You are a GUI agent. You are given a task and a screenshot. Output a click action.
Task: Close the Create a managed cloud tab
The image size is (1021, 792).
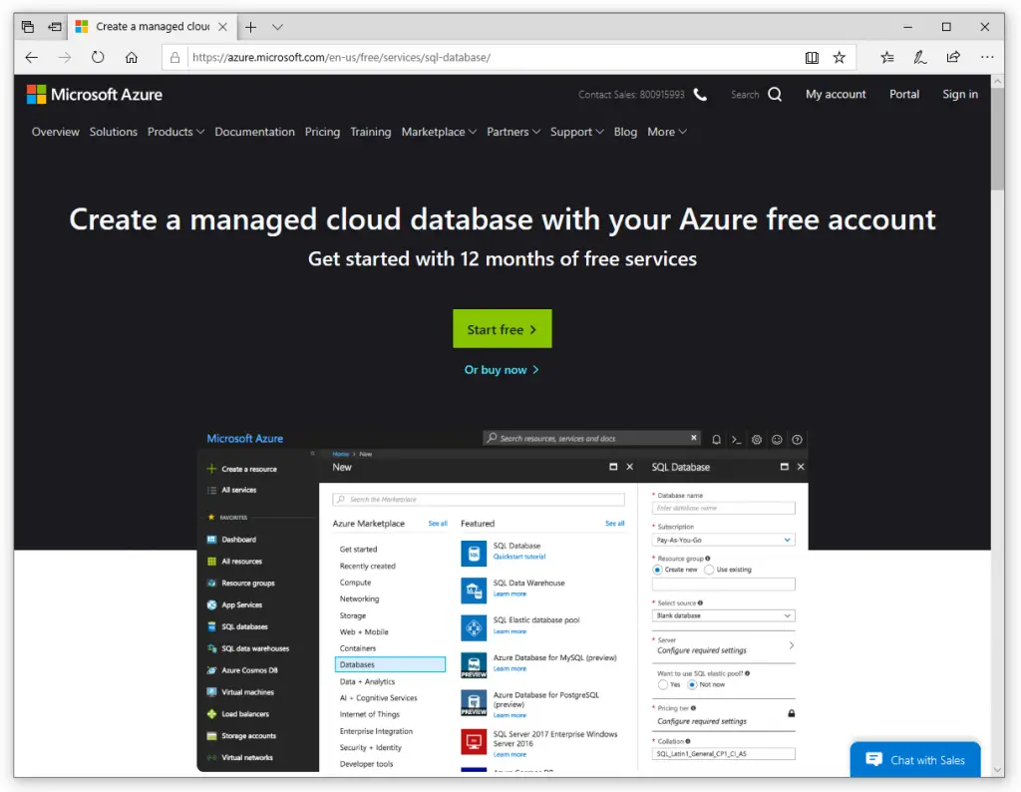click(x=222, y=27)
